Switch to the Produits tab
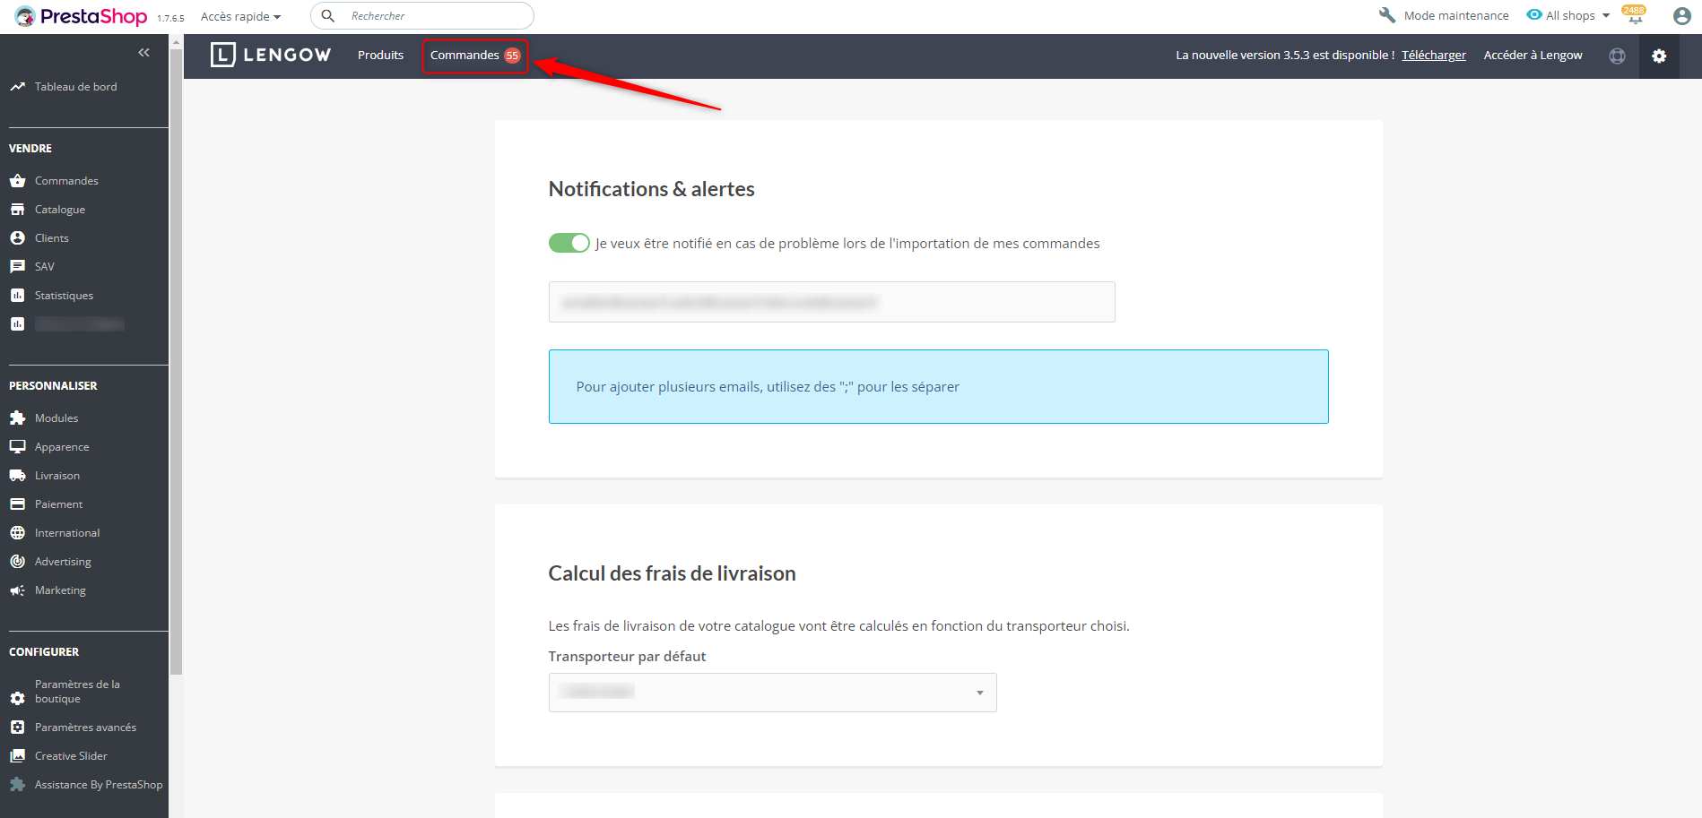The height and width of the screenshot is (818, 1702). coord(380,56)
